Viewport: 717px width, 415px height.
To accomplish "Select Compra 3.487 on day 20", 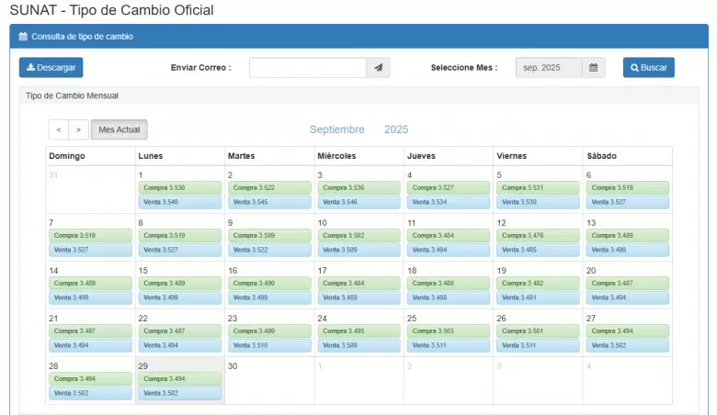I will click(x=627, y=283).
